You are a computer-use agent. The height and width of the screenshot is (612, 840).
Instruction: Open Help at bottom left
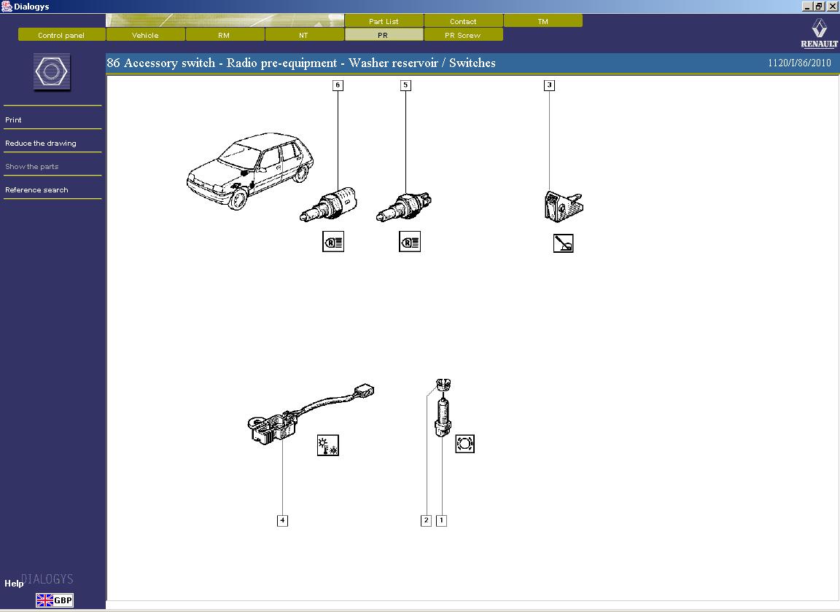tap(14, 583)
